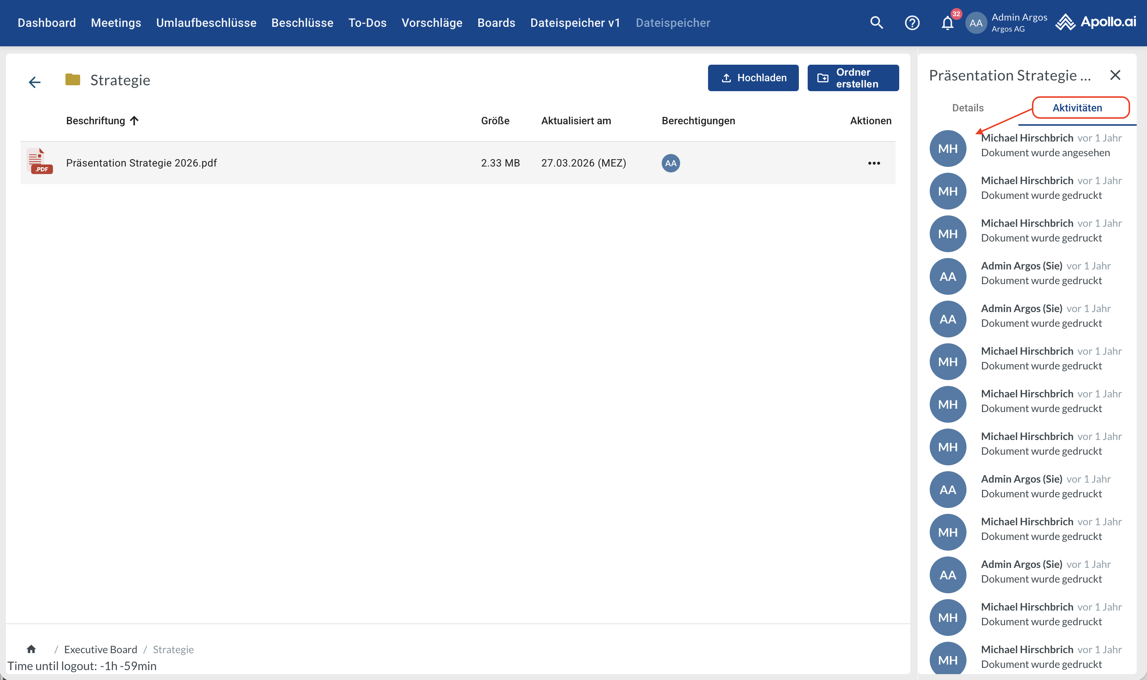Image resolution: width=1147 pixels, height=680 pixels.
Task: Sort by Beschriftung column arrow
Action: click(x=134, y=121)
